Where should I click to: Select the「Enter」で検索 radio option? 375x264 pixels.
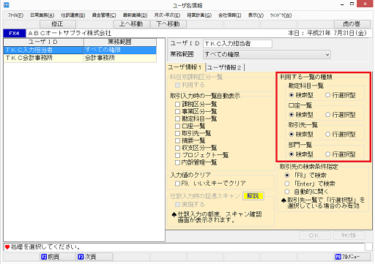(287, 184)
